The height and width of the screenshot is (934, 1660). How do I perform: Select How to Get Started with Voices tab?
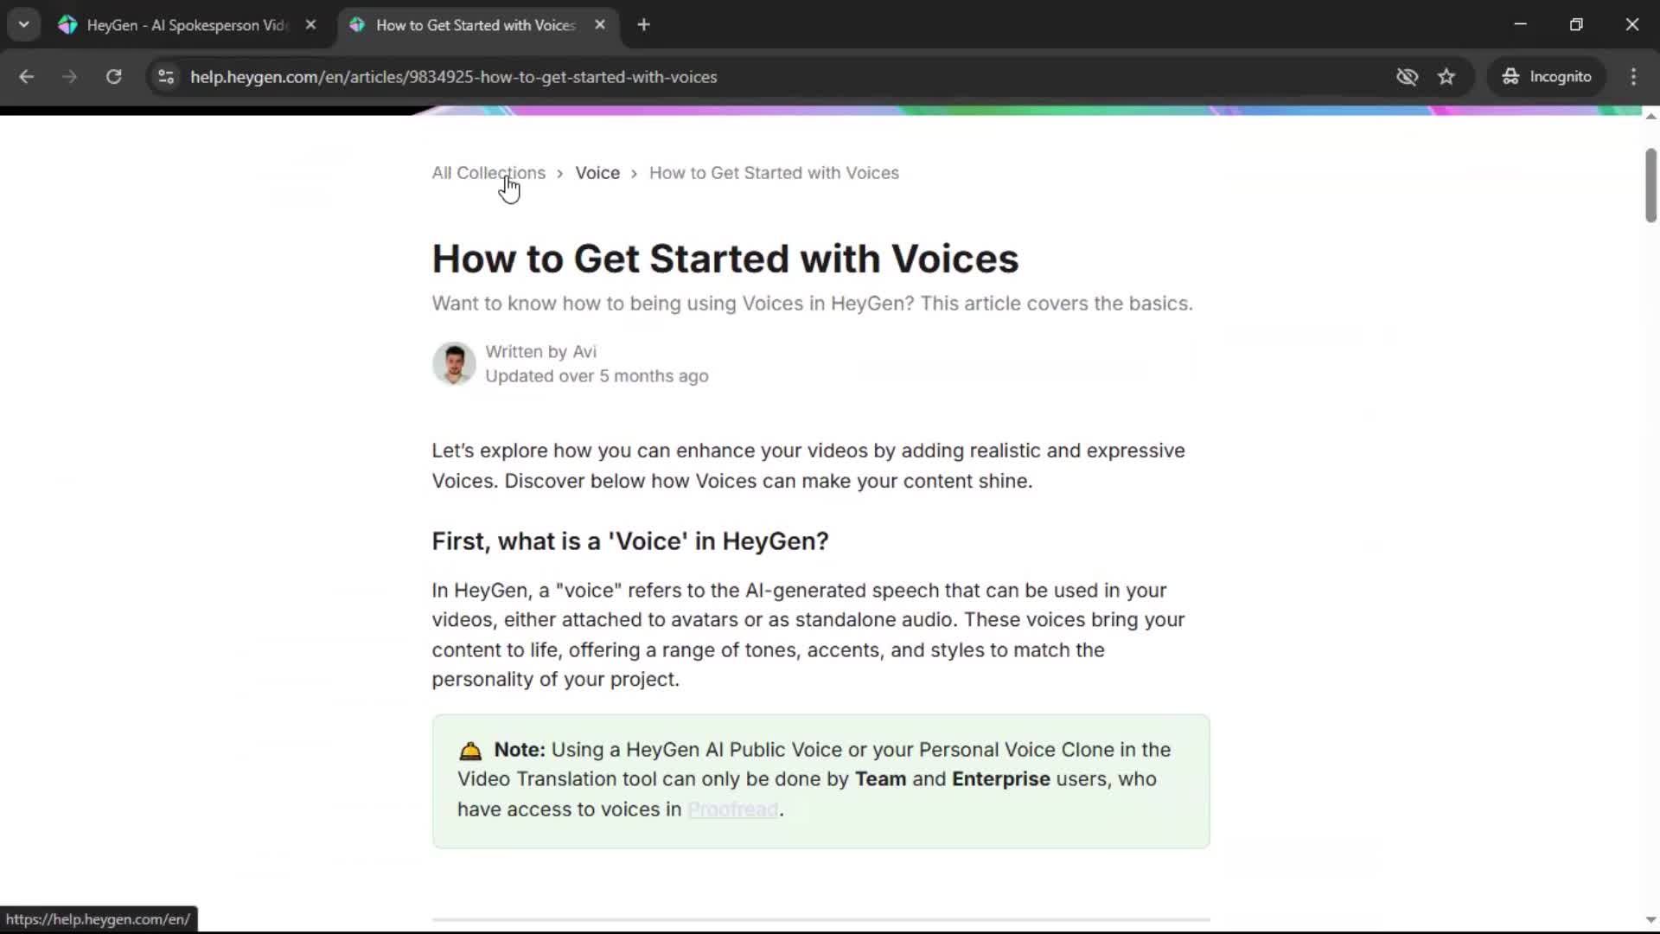475,25
